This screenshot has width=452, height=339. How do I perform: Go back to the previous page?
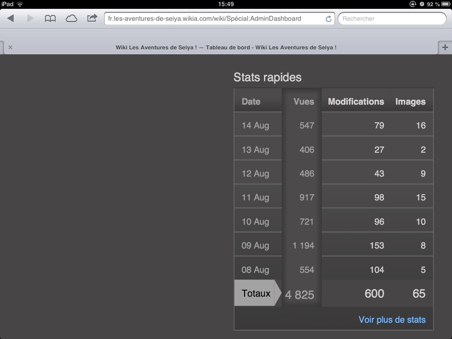11,19
